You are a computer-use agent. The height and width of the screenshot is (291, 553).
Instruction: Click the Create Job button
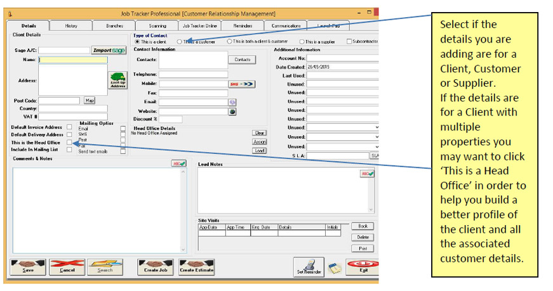click(x=156, y=267)
